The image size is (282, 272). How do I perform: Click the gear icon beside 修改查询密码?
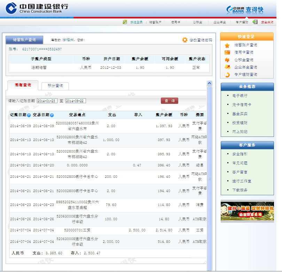[x=185, y=40]
